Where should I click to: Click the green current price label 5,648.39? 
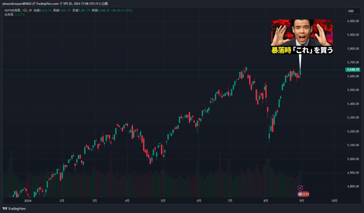pyautogui.click(x=353, y=69)
